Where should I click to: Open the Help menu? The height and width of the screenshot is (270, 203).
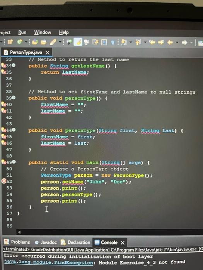tap(64, 32)
